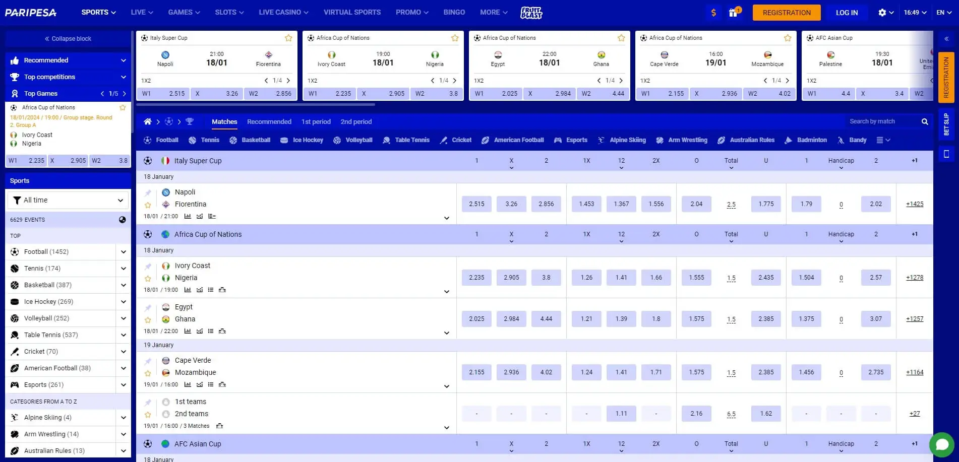Favorite Africa Cup of Nations in Top Games
The image size is (959, 462).
click(123, 107)
